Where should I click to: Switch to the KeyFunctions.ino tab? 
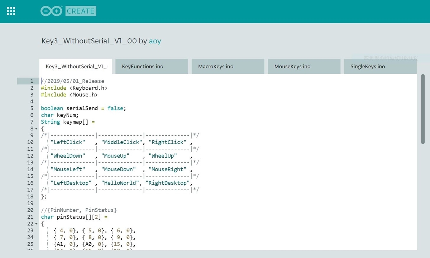(x=152, y=67)
